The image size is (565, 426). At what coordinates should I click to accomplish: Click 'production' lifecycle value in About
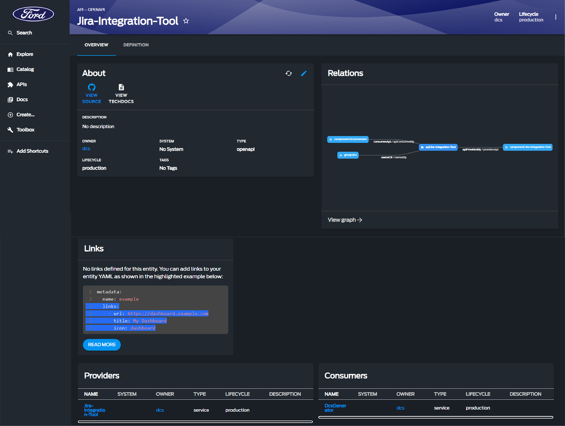coord(94,168)
